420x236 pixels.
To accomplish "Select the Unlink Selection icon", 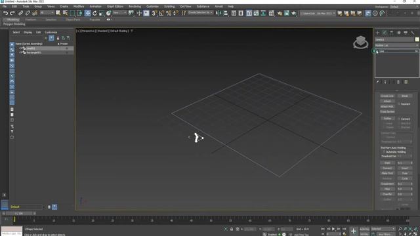I will coord(28,13).
